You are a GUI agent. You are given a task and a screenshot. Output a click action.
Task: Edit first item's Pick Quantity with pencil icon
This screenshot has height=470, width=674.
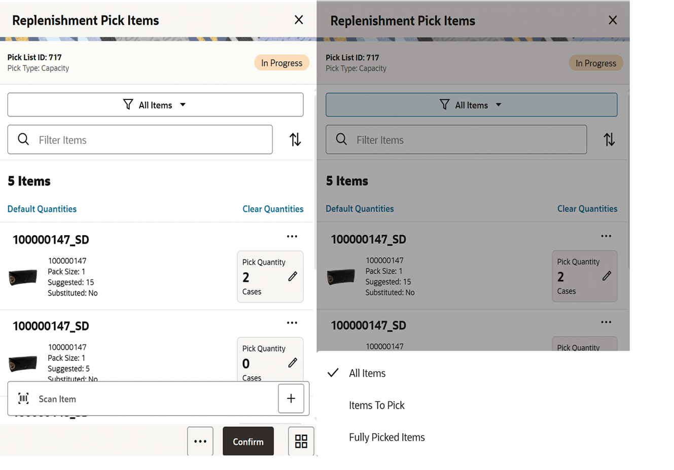pyautogui.click(x=293, y=276)
